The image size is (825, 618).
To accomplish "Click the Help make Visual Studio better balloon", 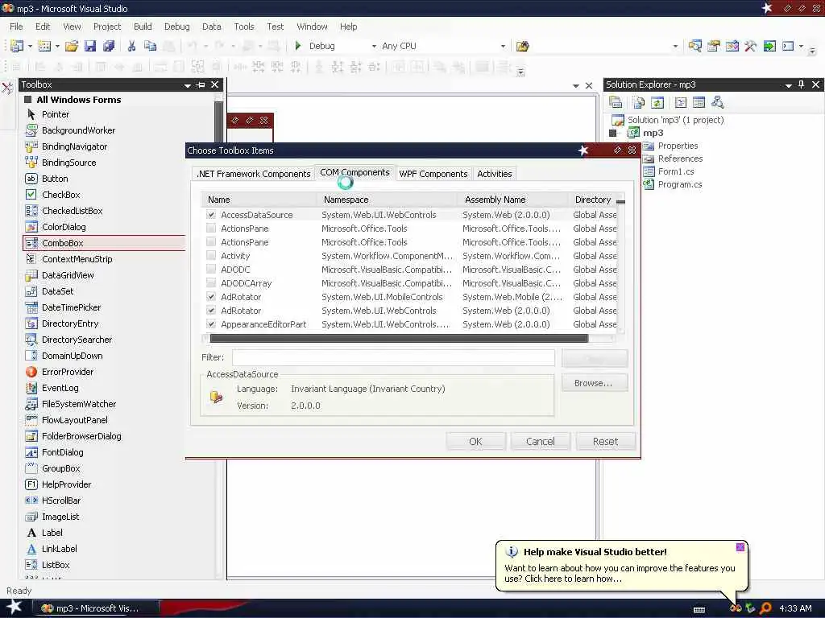I will 621,566.
